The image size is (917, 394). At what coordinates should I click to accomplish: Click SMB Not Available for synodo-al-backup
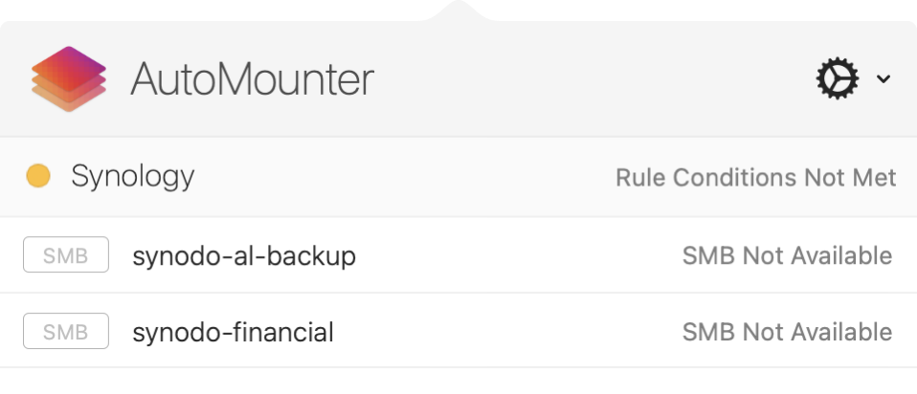pyautogui.click(x=787, y=255)
